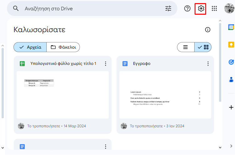Click the green Sheets icon of Υπολογιστικό φύλλο

point(22,64)
